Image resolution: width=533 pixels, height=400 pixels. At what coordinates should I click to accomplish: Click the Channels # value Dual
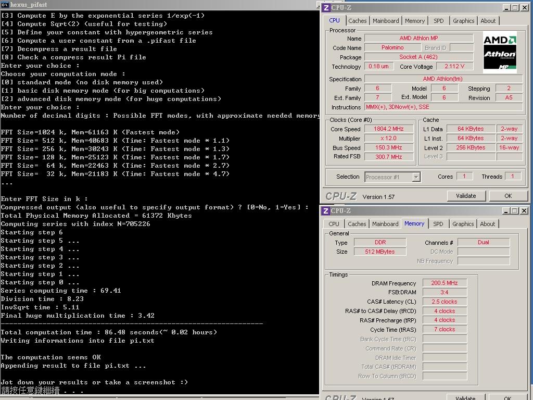[484, 242]
